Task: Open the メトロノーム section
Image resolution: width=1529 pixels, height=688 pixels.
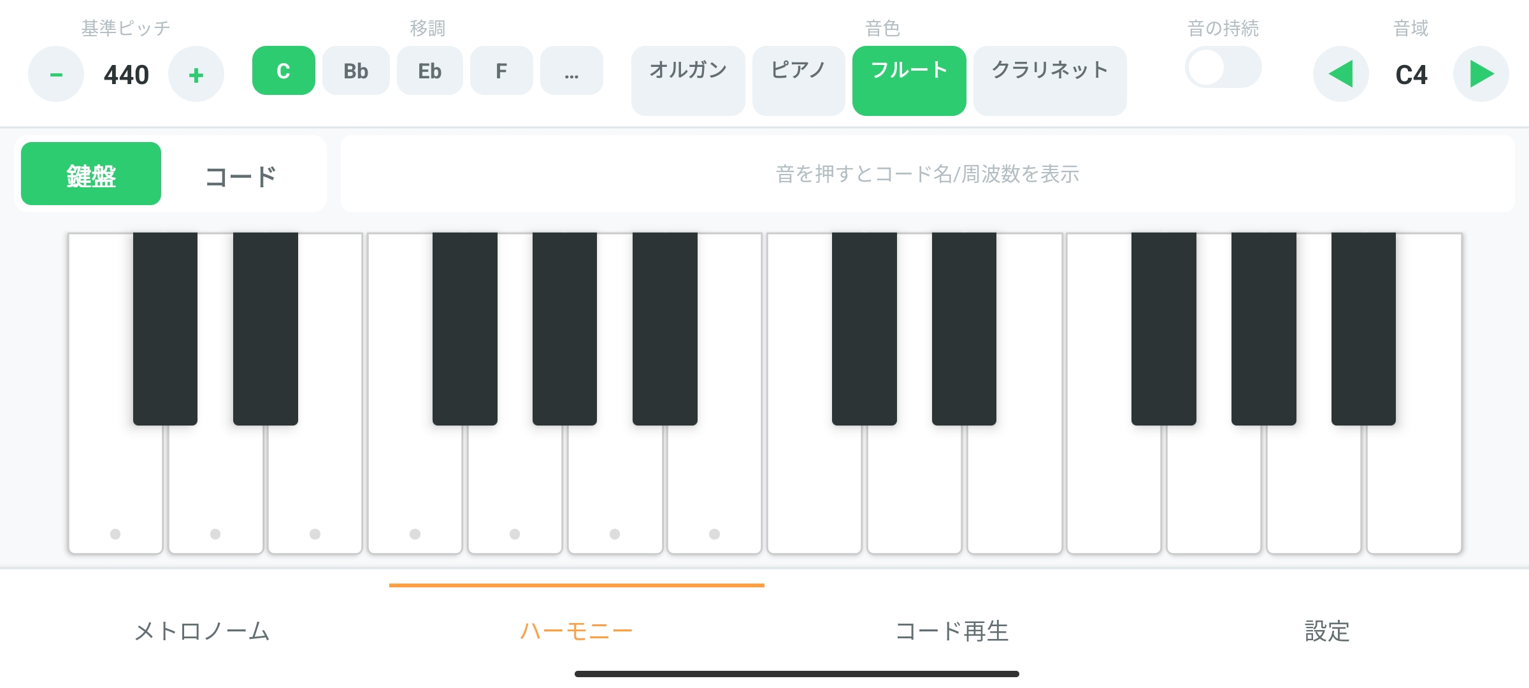Action: pyautogui.click(x=203, y=632)
